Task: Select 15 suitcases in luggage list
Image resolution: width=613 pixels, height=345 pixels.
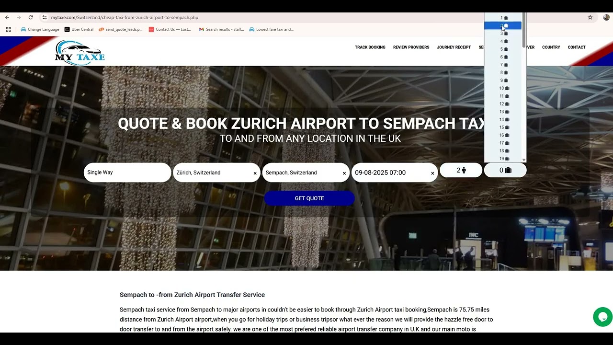Action: (503, 127)
